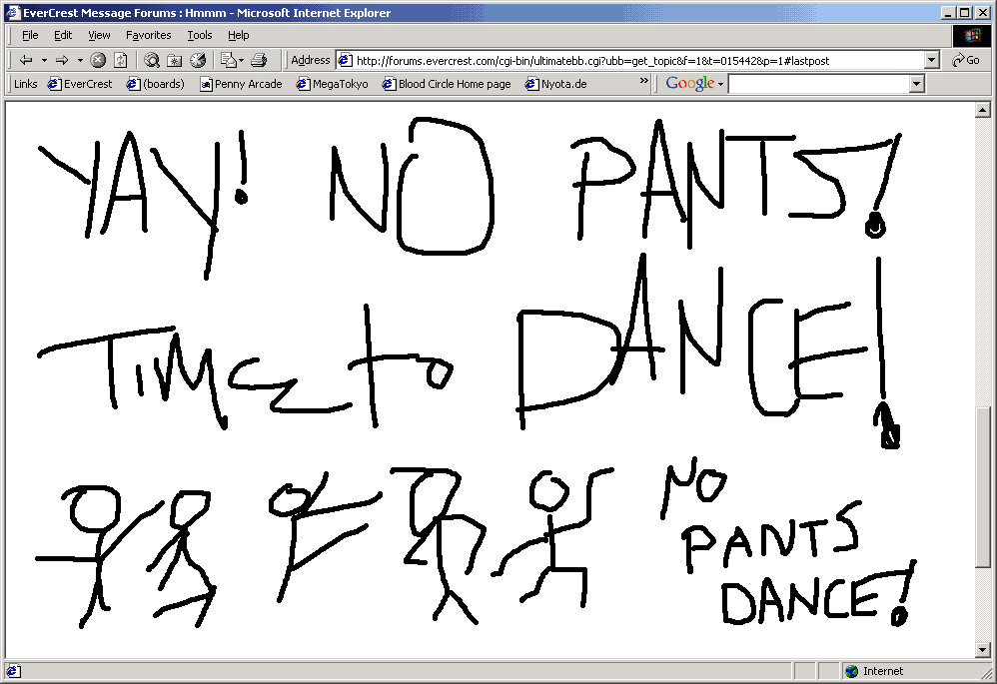Click the Print toolbar icon
This screenshot has width=997, height=684.
[x=259, y=60]
